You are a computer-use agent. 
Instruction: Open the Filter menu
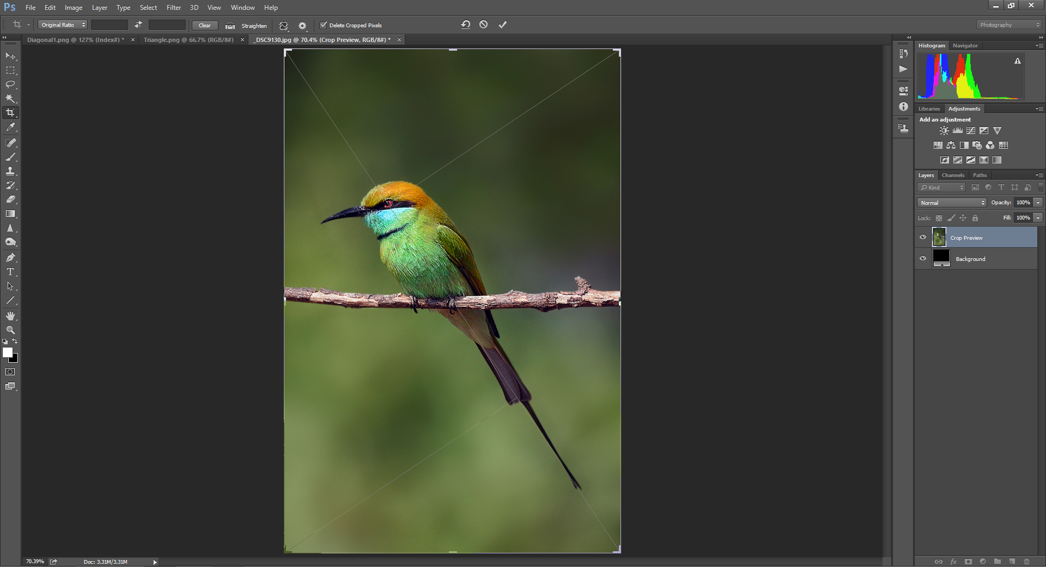click(173, 8)
